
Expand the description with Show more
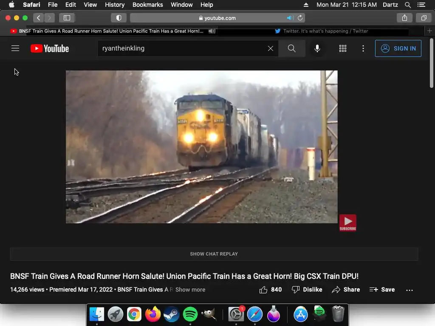pos(190,289)
